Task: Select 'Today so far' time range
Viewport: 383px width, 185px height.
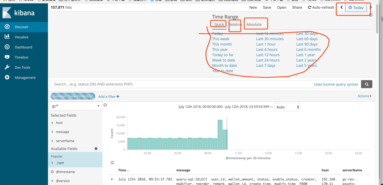Action: [x=223, y=55]
